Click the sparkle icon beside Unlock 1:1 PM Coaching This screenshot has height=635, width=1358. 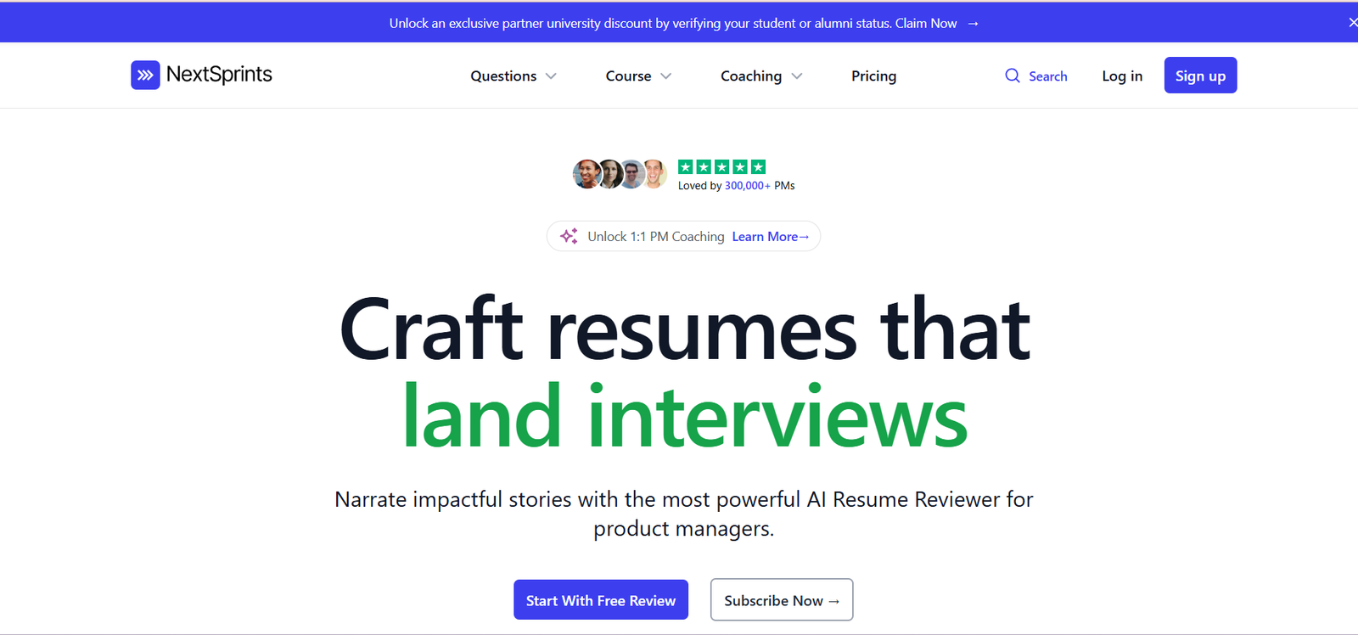(x=569, y=236)
